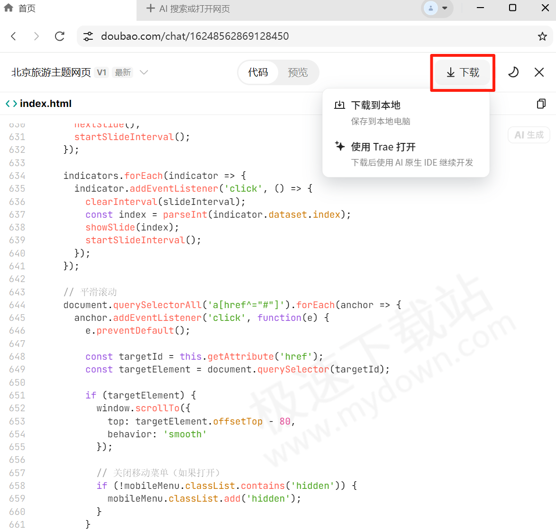This screenshot has width=556, height=531.
Task: Open site settings icon in address bar
Action: [88, 36]
